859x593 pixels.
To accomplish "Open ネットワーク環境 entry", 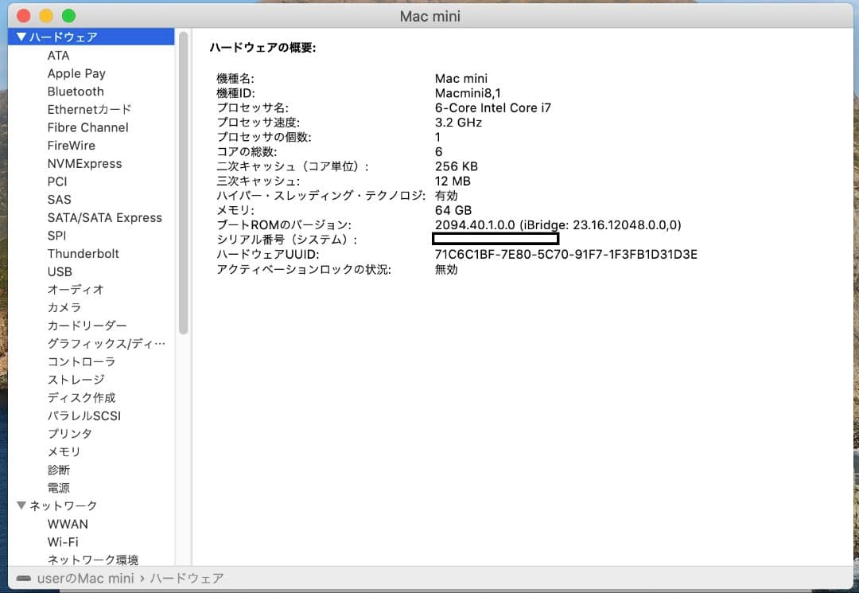I will click(x=92, y=560).
